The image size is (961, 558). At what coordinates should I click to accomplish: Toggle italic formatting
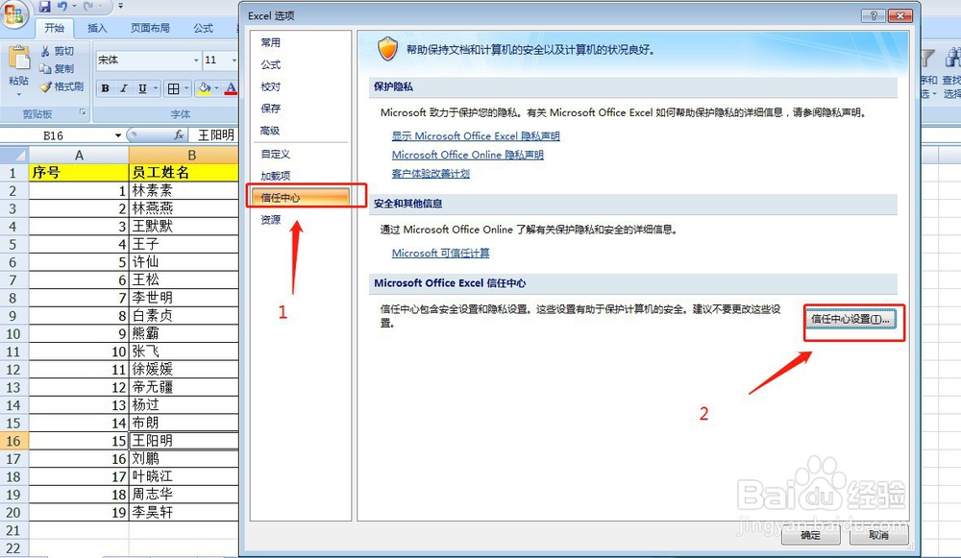click(123, 88)
